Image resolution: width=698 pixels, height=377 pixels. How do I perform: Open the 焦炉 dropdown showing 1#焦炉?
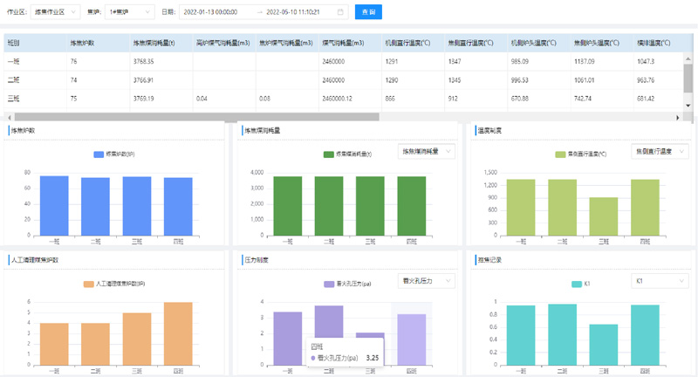point(129,12)
